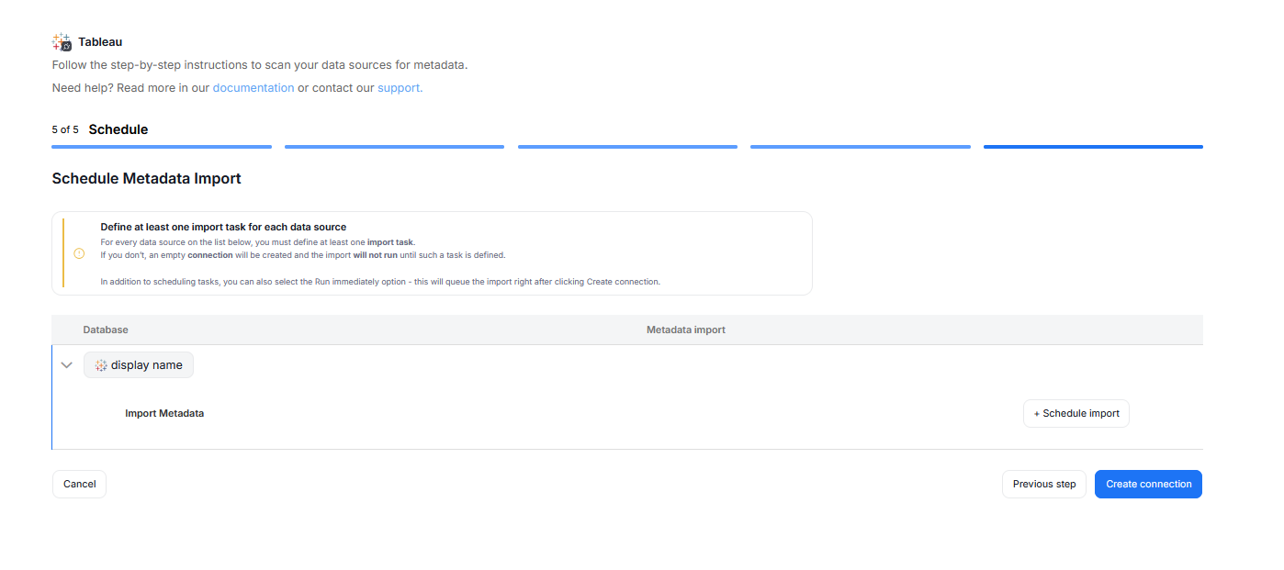Viewport: 1284px width, 570px height.
Task: Collapse the display name database row chevron
Action: (x=66, y=365)
